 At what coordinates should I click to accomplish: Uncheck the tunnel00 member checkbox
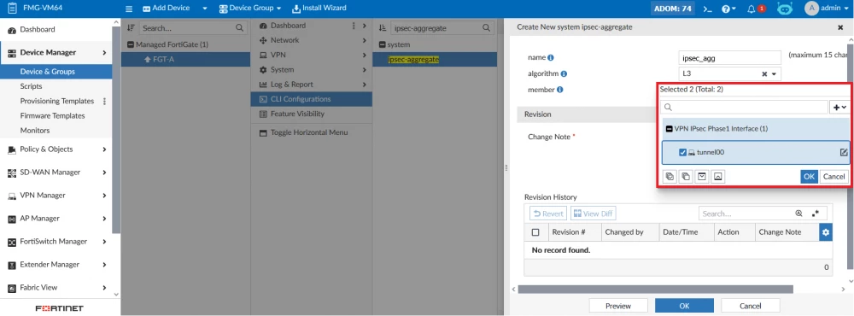[x=682, y=153]
